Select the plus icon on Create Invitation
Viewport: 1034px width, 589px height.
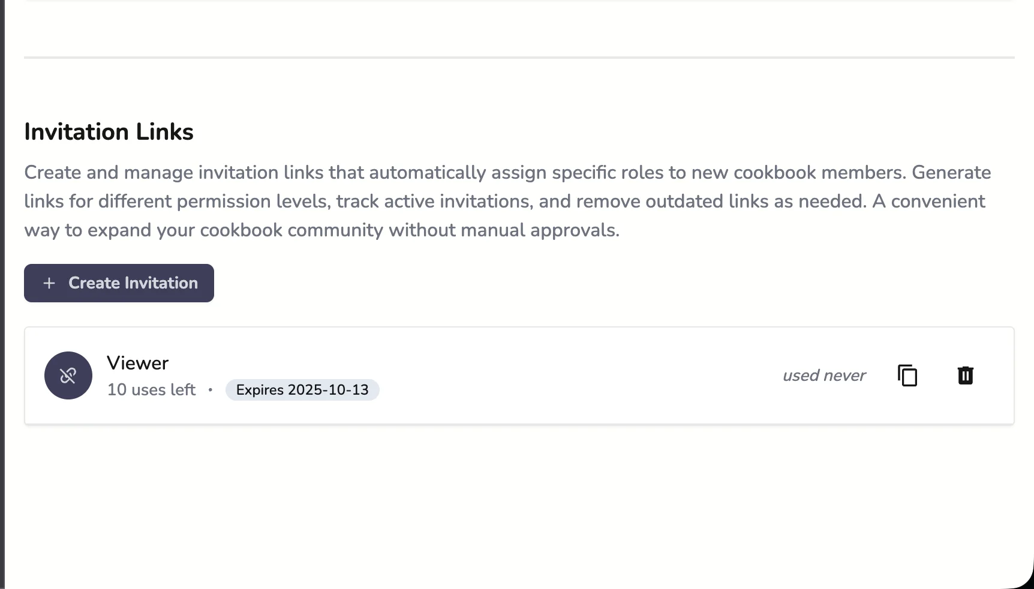coord(49,283)
